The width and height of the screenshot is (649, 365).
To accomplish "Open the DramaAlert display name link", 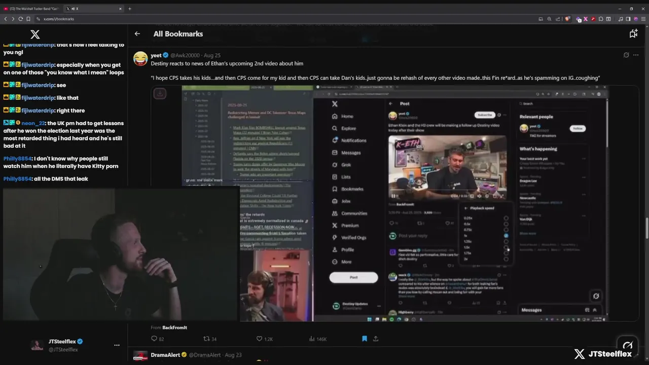I will [165, 355].
